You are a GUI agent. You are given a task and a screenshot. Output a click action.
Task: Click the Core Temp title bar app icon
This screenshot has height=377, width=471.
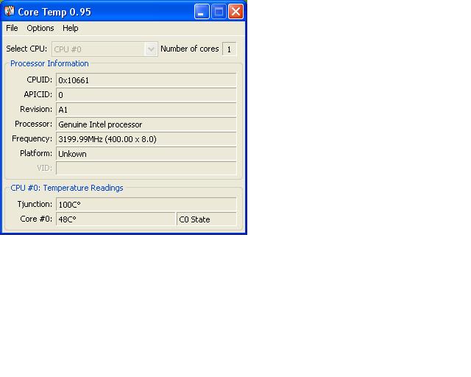[10, 12]
